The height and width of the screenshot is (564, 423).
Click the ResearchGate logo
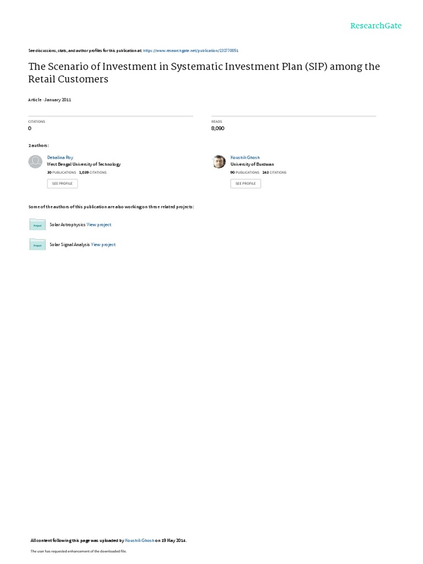pos(376,25)
